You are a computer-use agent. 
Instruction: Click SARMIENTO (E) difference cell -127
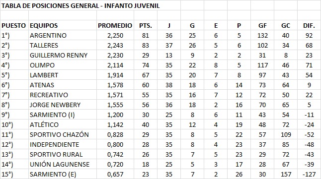tap(309, 174)
